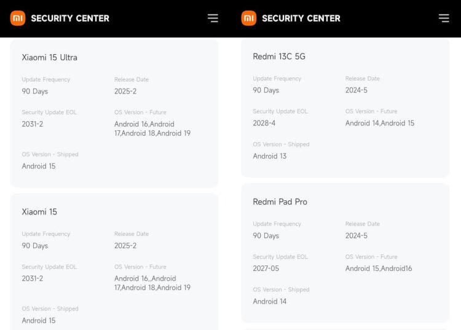Click Xiaomi 15 Ultra's future Android versions list
This screenshot has width=461, height=330.
pyautogui.click(x=152, y=128)
